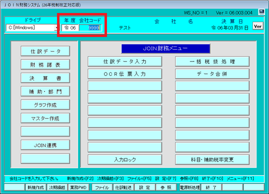Image resolution: width=269 pixels, height=194 pixels.
Task: Open the マスター作成 menu
Action: 45,118
